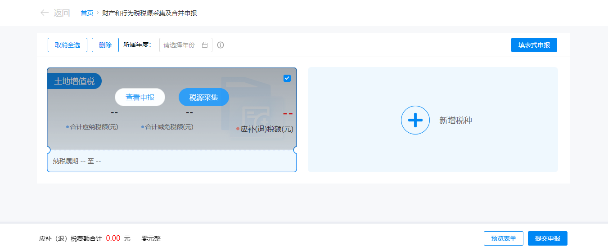608x251 pixels.
Task: Click the back arrow icon
Action: pos(44,13)
